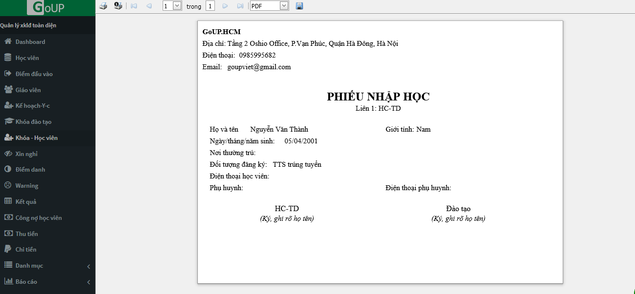
Task: Click the print report icon
Action: pyautogui.click(x=103, y=6)
